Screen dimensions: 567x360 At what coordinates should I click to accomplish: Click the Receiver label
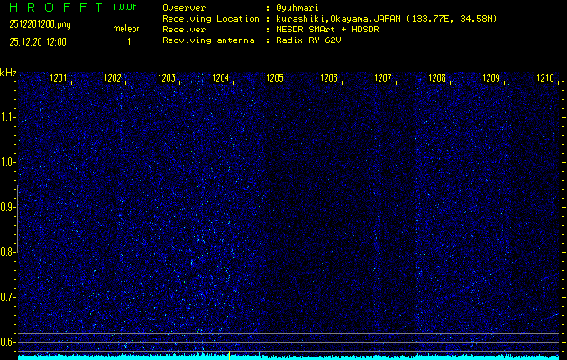click(x=184, y=30)
